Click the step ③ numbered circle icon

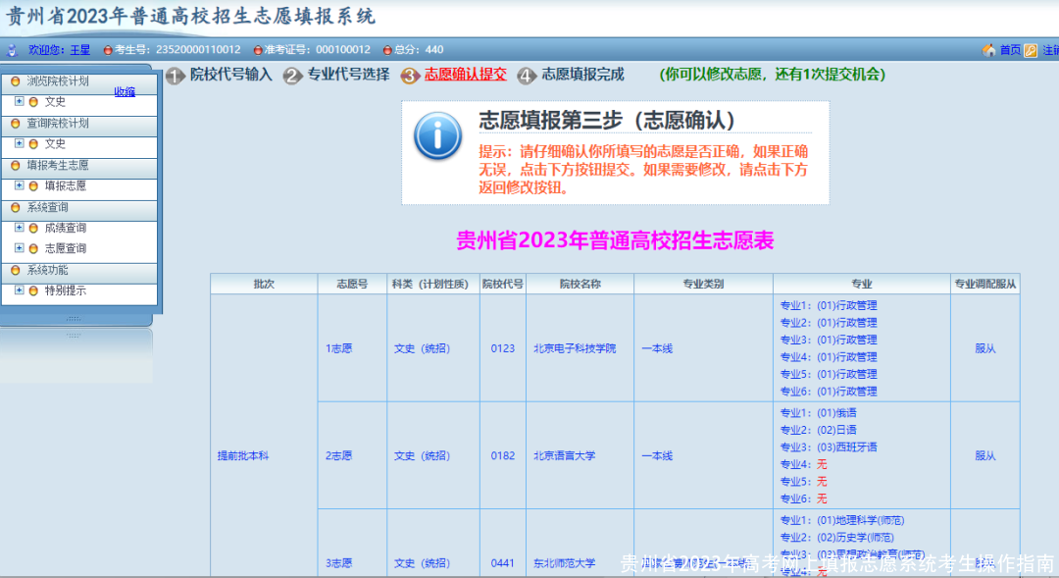click(x=409, y=76)
